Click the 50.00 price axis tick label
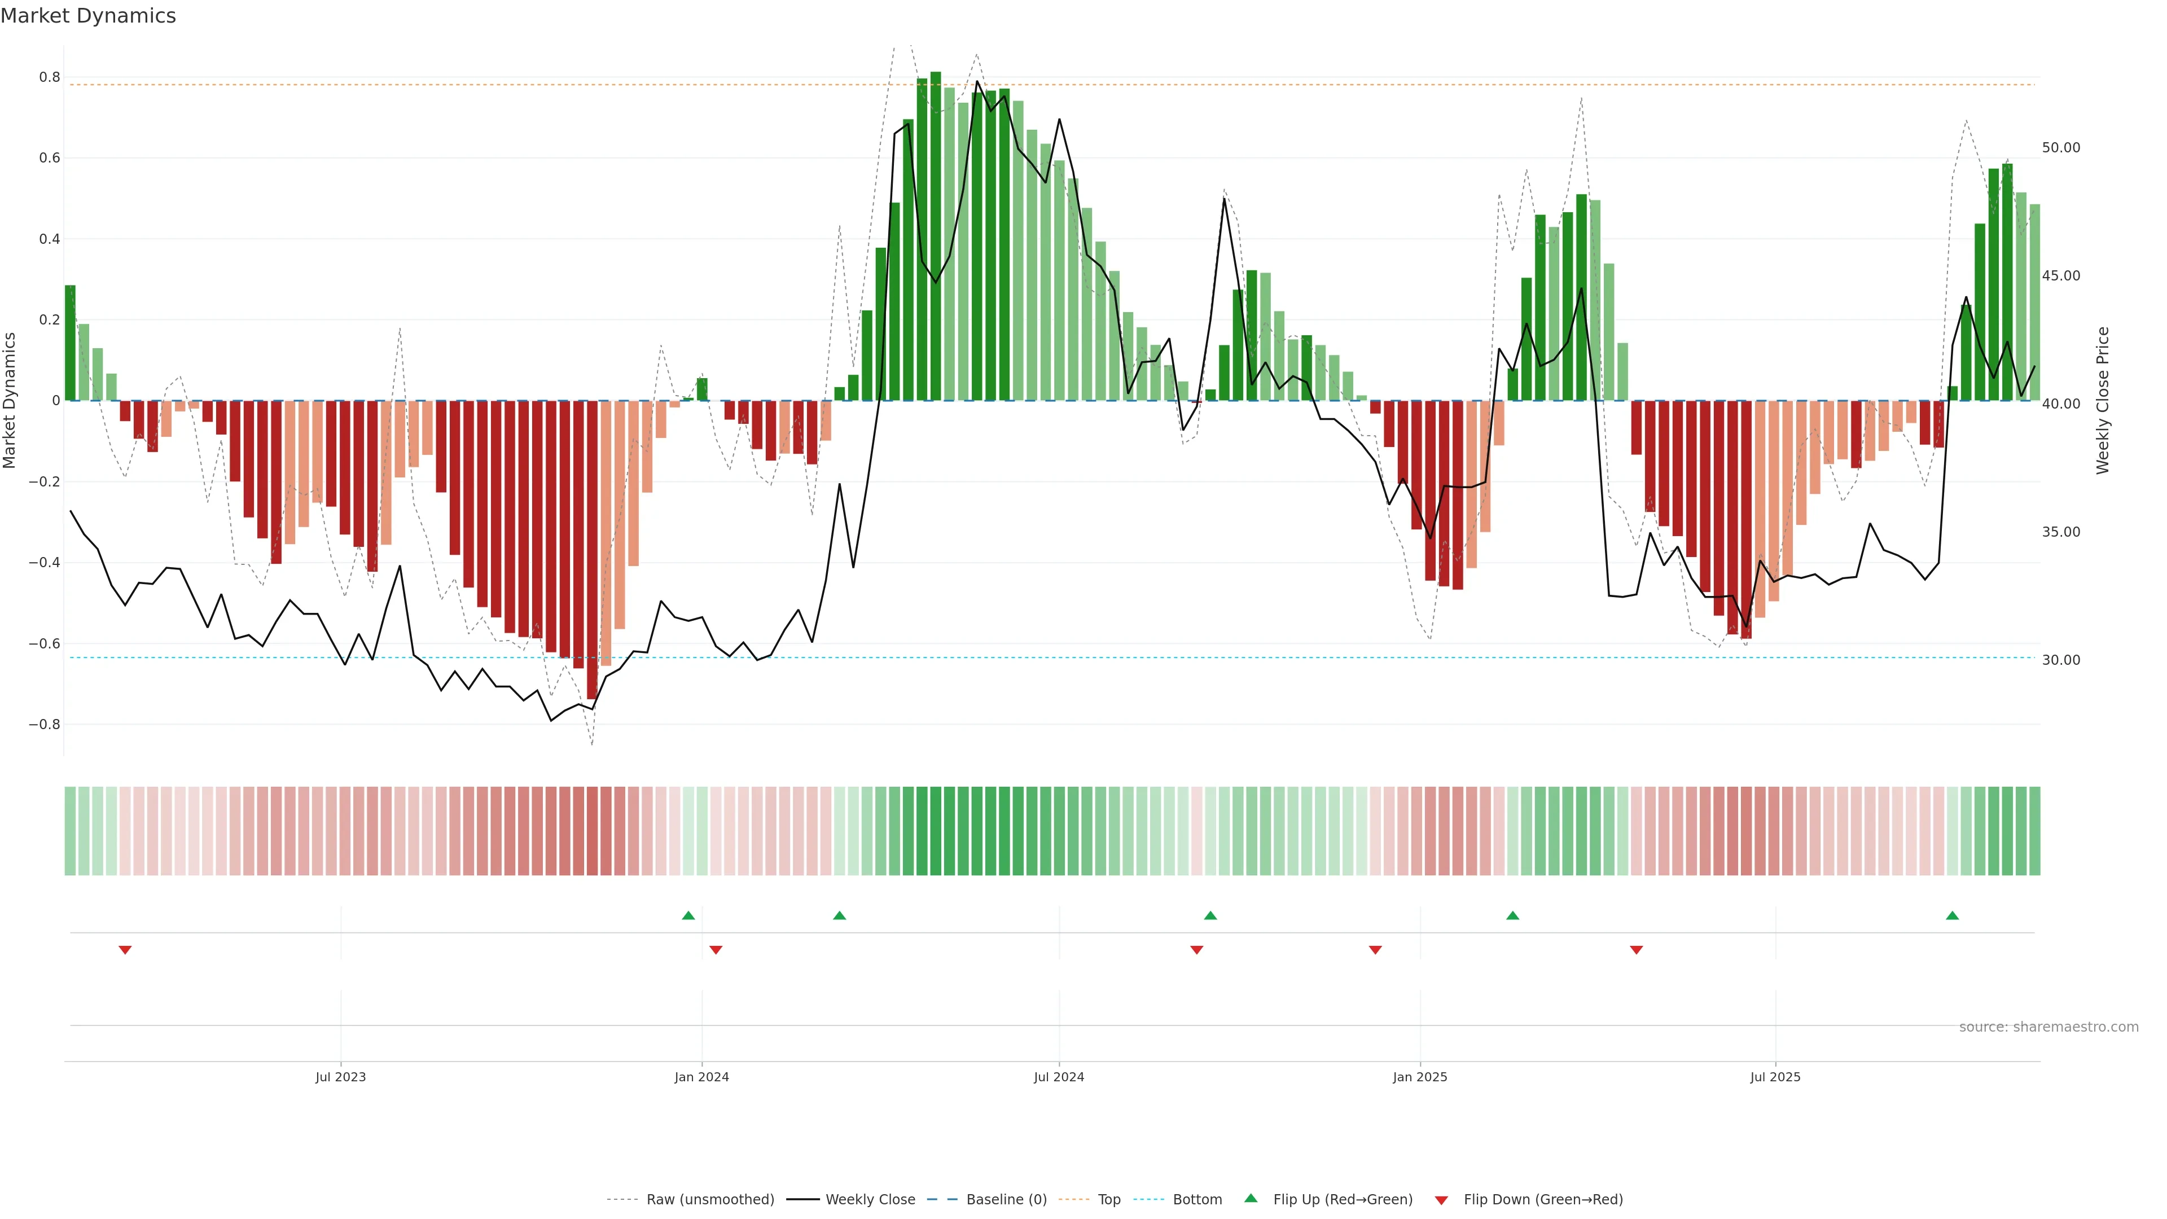 [x=2060, y=147]
